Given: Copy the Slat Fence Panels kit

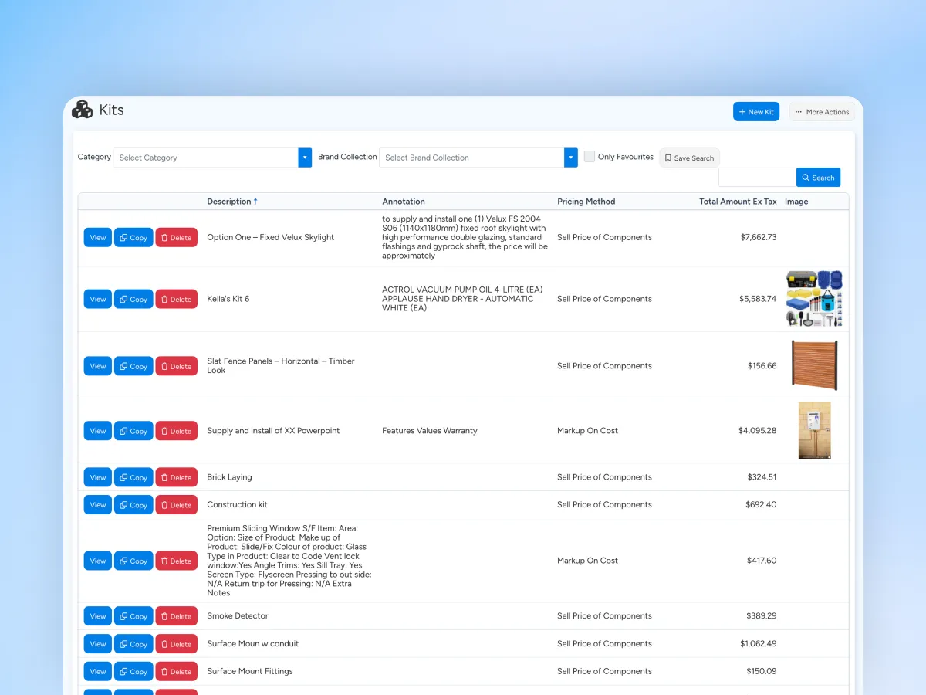Looking at the screenshot, I should (133, 366).
